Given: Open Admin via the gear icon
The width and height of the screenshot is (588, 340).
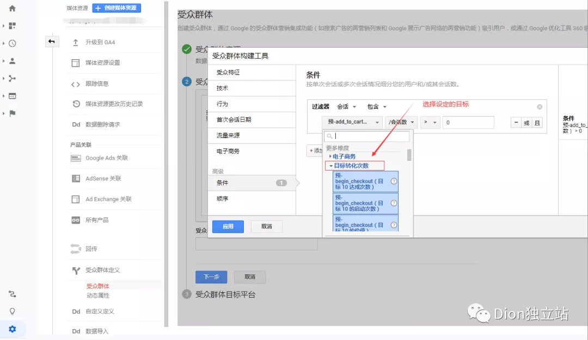Looking at the screenshot, I should tap(13, 329).
